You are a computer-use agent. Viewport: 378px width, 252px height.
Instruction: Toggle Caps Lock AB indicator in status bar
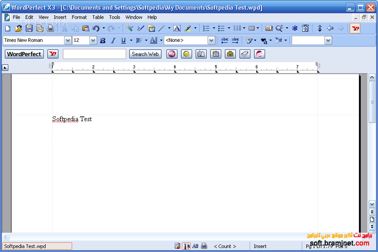tap(195, 246)
